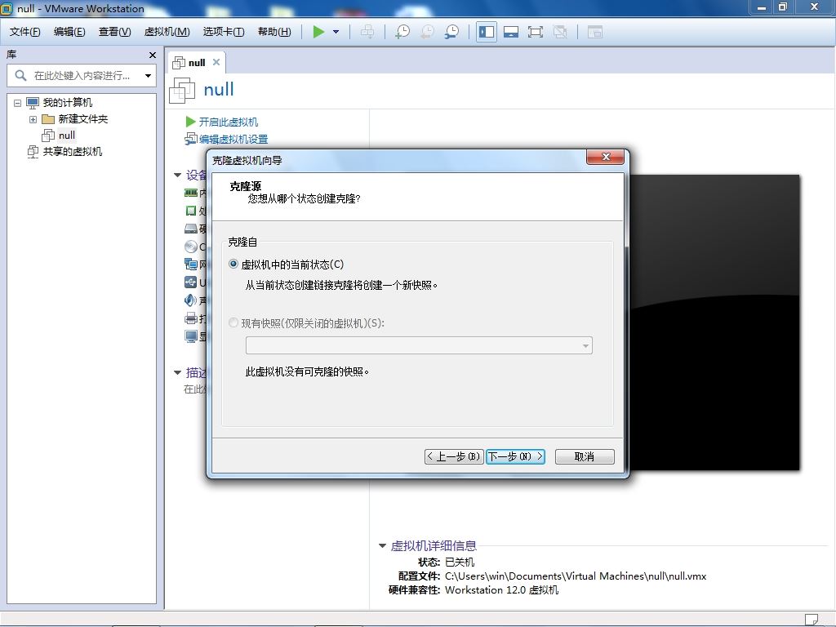This screenshot has height=627, width=836.
Task: Open the existing snapshot combo box
Action: 419,345
